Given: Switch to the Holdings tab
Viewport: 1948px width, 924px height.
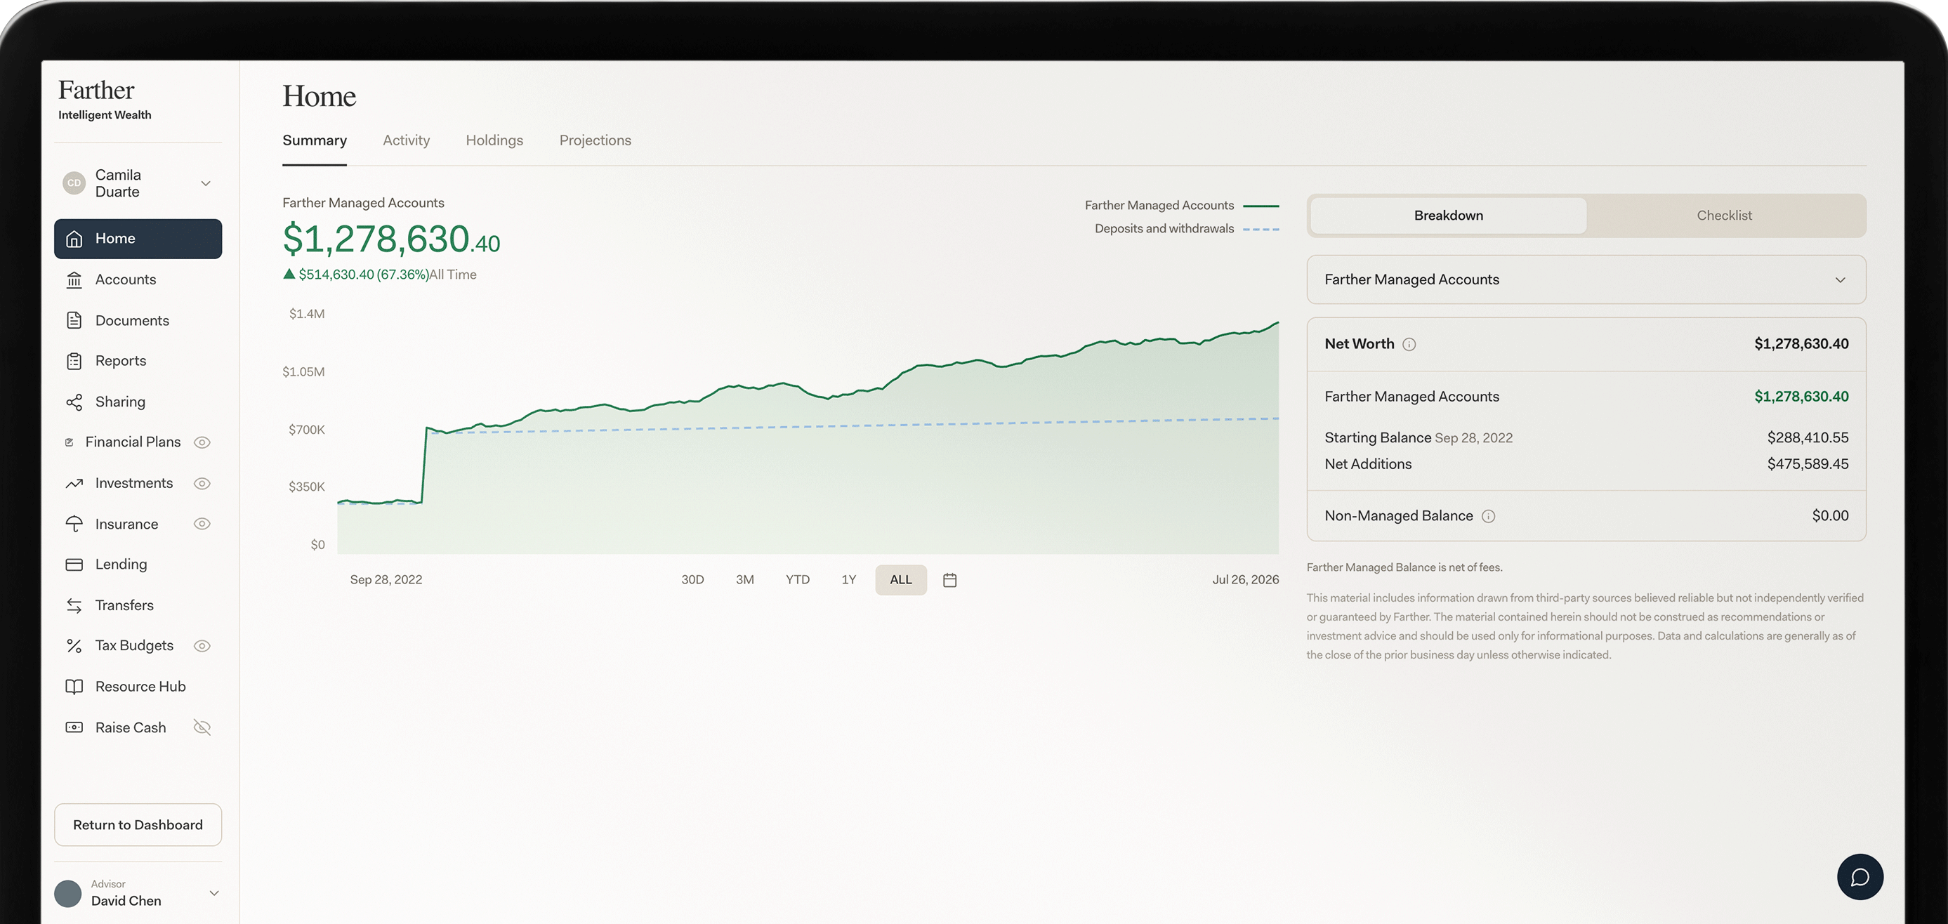Looking at the screenshot, I should pyautogui.click(x=494, y=140).
